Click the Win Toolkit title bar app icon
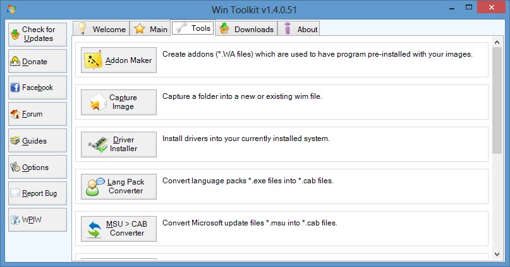510x267 pixels. [10, 9]
